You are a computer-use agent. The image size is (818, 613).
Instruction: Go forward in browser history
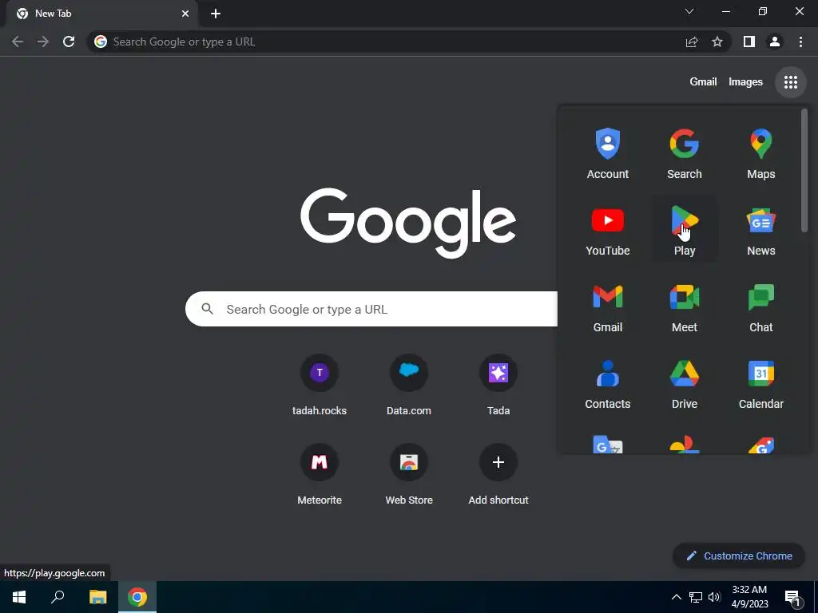click(x=43, y=42)
